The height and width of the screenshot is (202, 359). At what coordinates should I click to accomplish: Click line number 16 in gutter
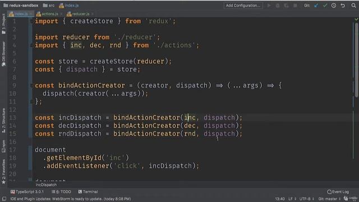12,141
